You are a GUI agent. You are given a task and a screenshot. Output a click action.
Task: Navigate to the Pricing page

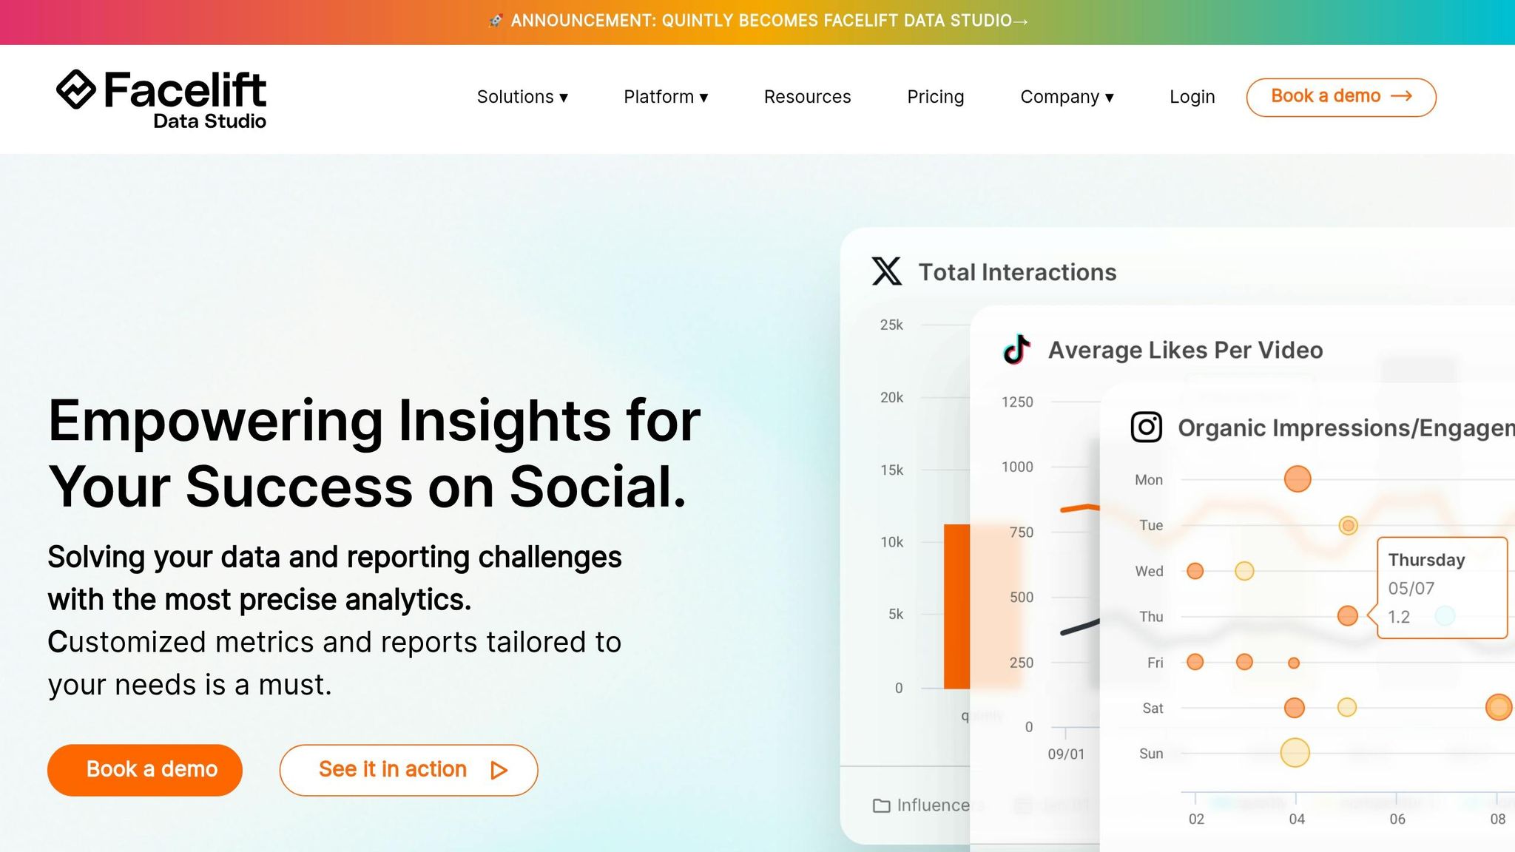click(x=935, y=97)
